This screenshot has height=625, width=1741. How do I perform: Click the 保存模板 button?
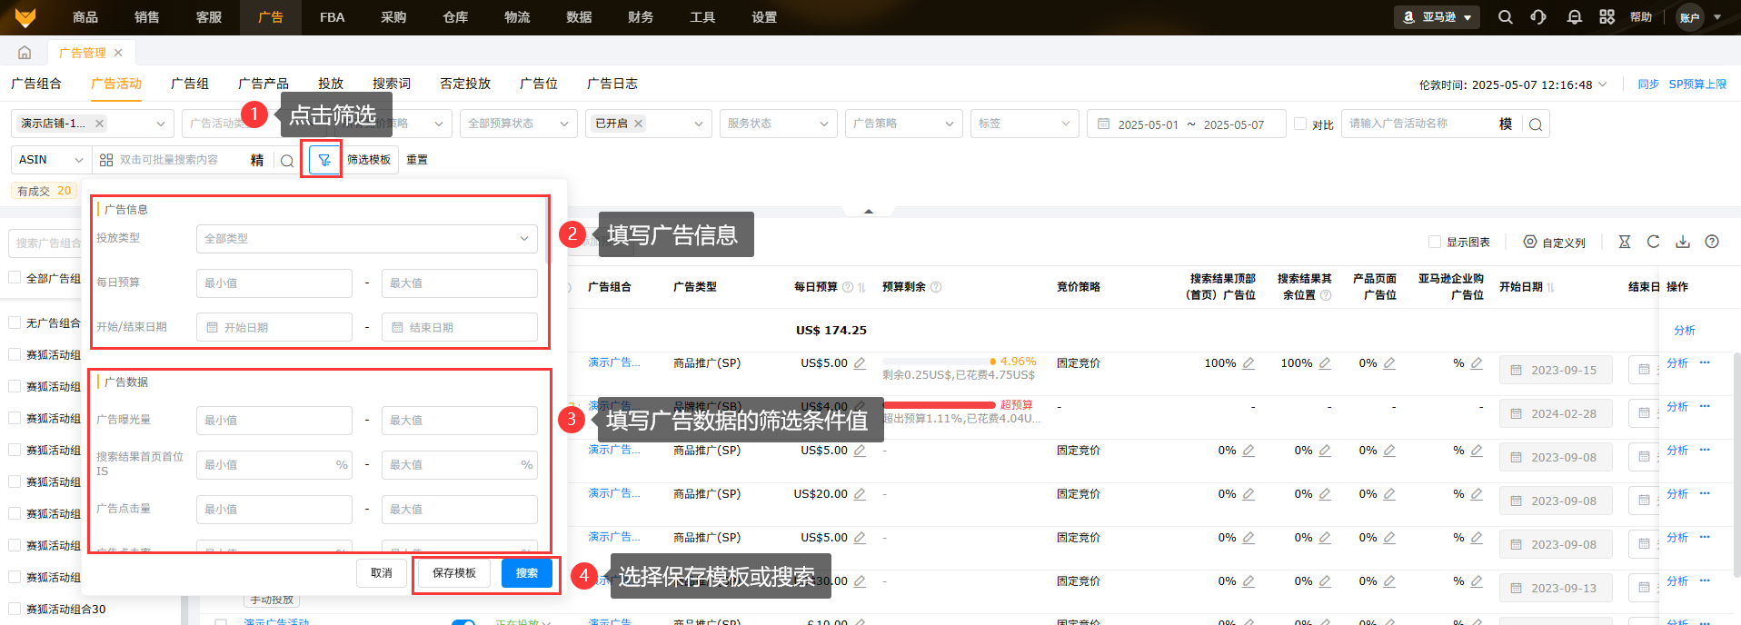coord(453,573)
